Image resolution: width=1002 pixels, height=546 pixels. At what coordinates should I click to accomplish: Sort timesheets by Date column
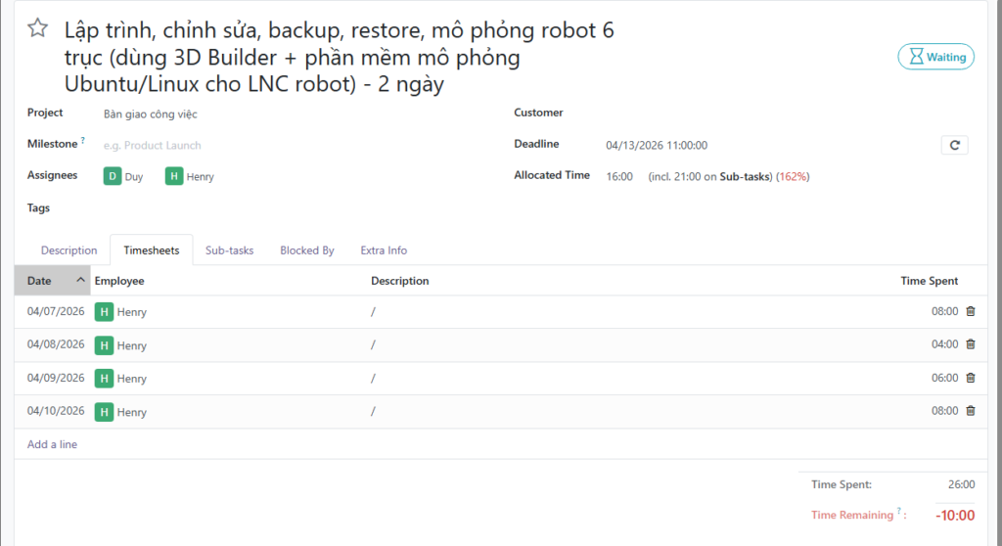tap(53, 281)
